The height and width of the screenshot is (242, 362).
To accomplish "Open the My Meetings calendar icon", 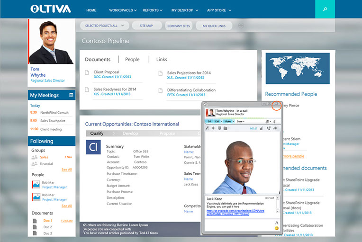I will pyautogui.click(x=71, y=95).
